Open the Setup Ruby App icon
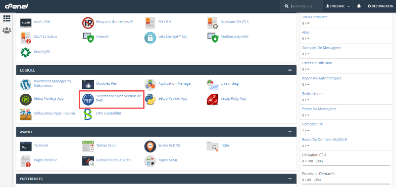 click(212, 99)
